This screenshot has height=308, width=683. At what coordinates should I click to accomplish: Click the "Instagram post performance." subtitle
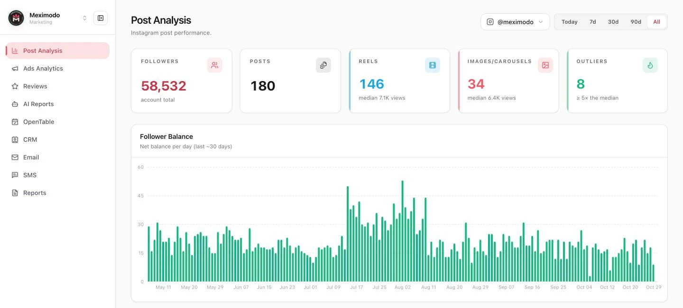[171, 33]
